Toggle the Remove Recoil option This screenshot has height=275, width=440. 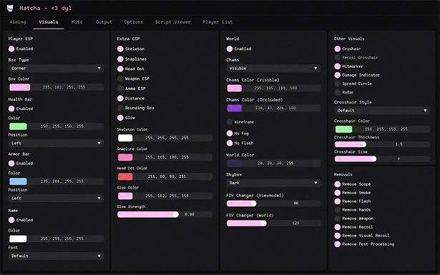tap(337, 227)
